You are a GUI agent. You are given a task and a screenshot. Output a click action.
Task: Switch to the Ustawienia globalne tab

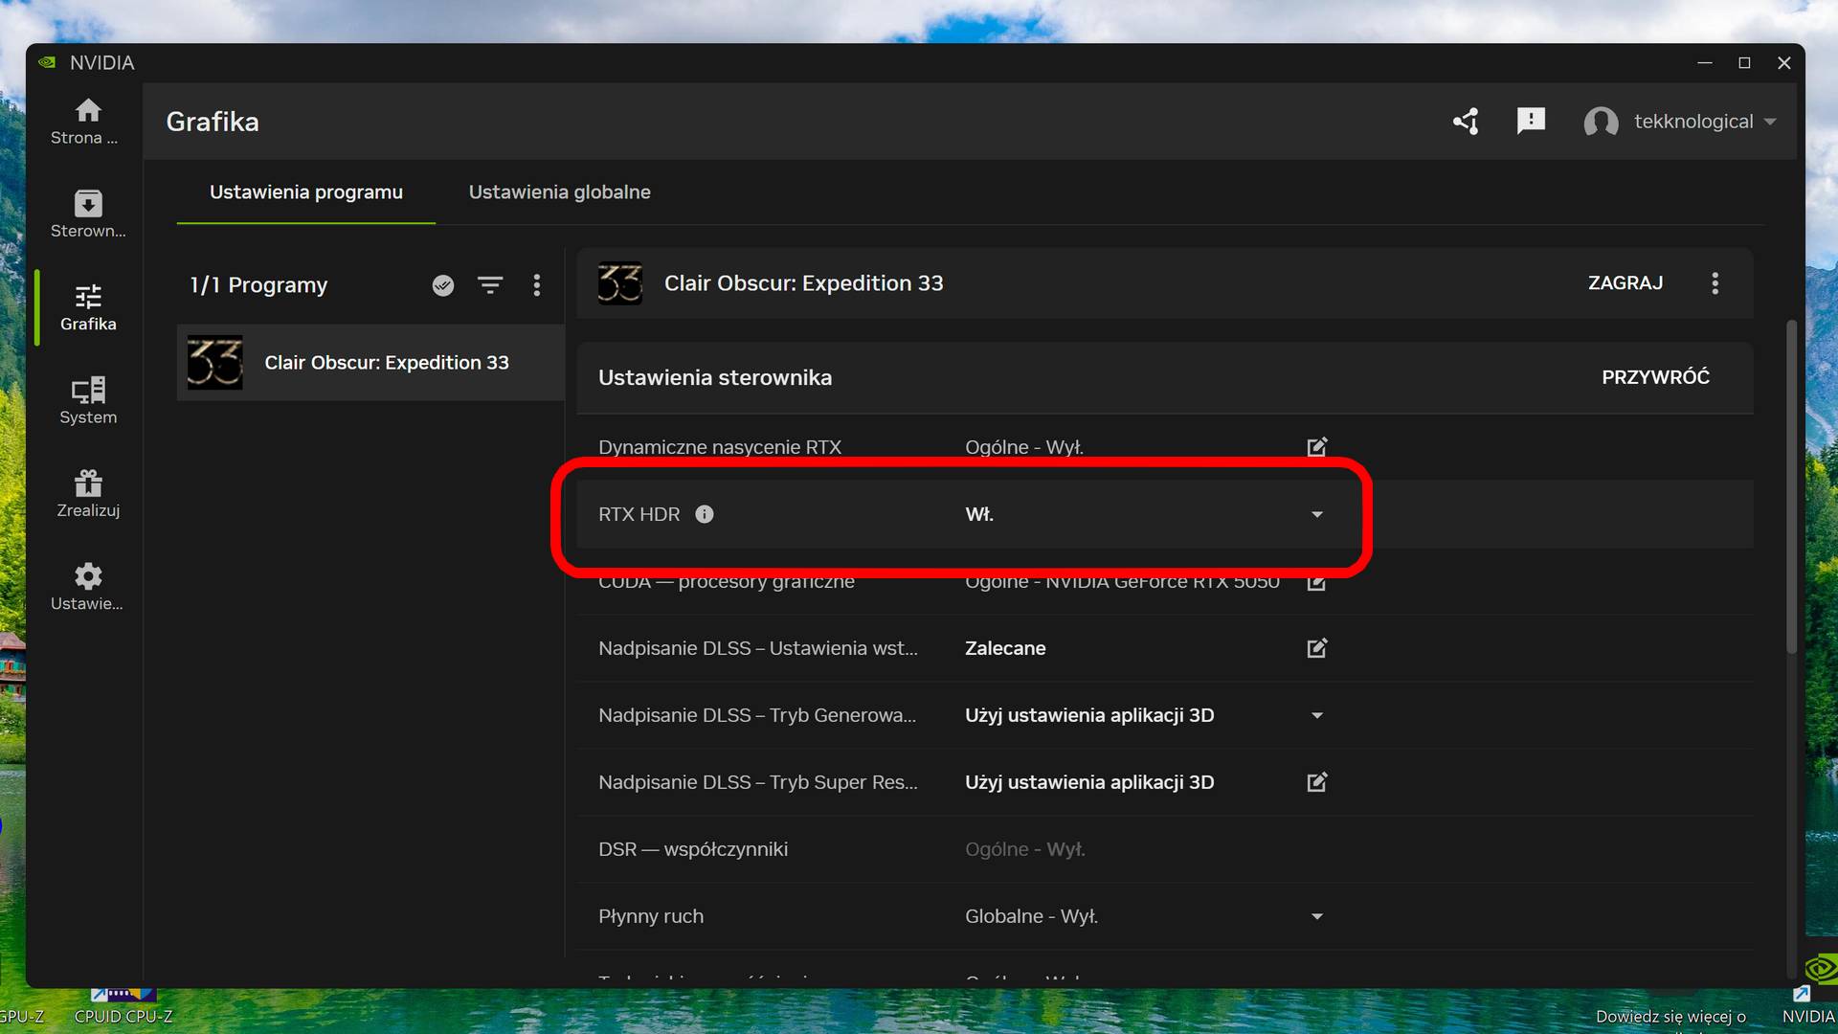pos(559,191)
